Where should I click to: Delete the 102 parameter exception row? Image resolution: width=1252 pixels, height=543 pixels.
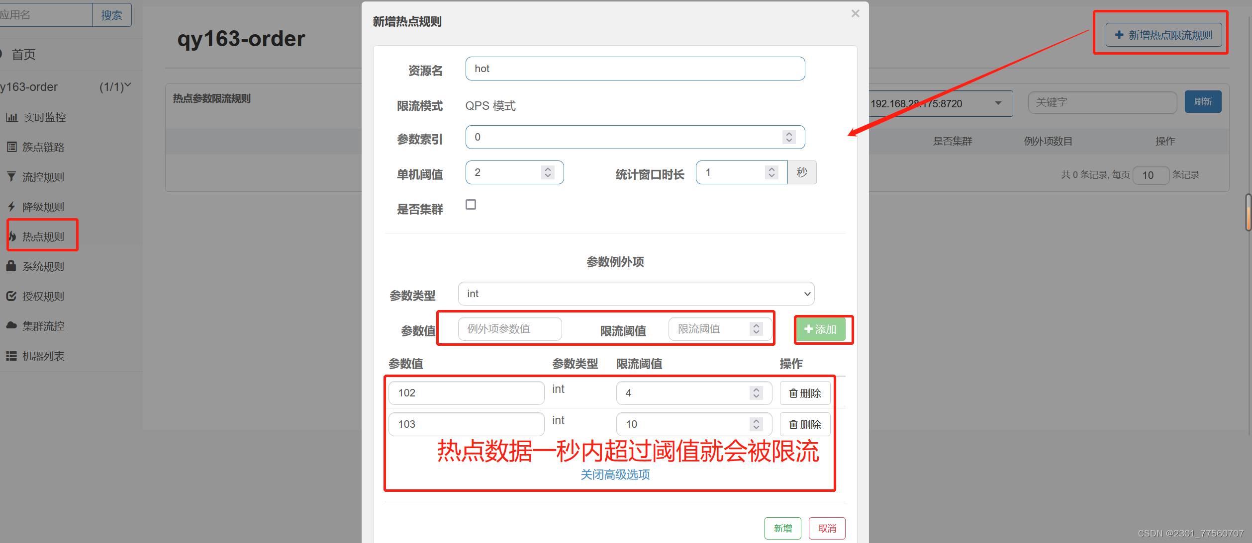805,393
